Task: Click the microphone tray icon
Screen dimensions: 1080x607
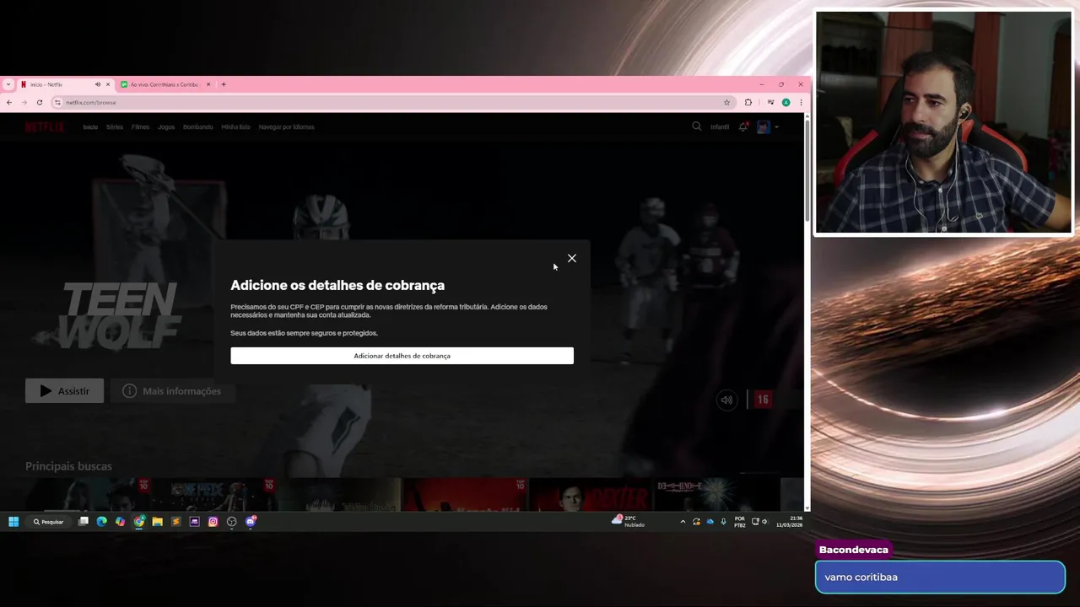Action: (x=723, y=522)
